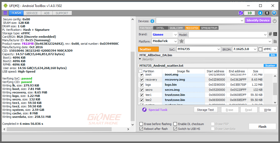Click the blue download updates icon
The height and width of the screenshot is (143, 280).
click(260, 13)
